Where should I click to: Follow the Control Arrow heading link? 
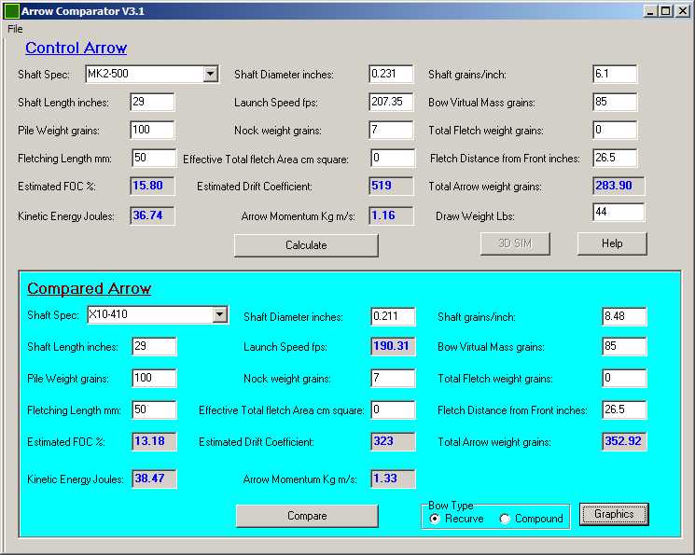(x=76, y=48)
